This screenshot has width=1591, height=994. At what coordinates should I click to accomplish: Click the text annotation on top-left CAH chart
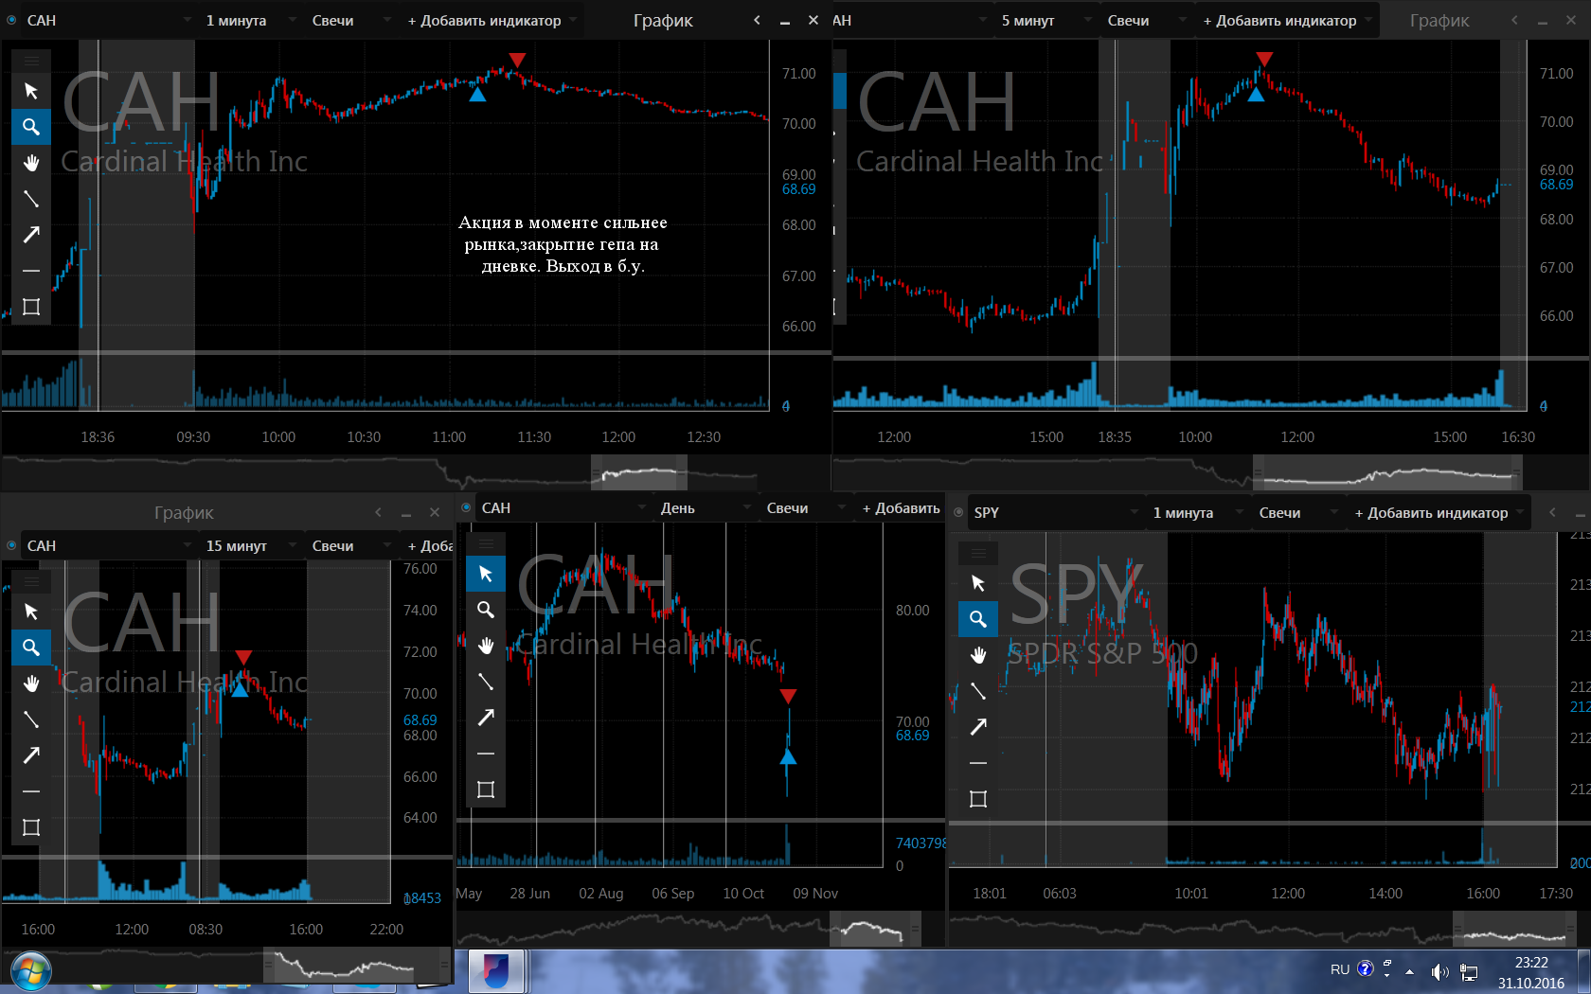click(x=563, y=244)
